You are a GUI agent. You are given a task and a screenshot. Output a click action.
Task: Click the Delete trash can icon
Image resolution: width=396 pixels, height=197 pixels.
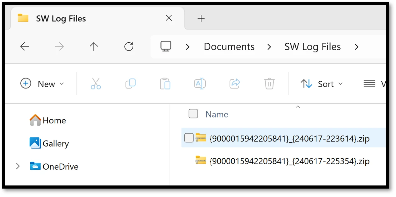[x=269, y=84]
